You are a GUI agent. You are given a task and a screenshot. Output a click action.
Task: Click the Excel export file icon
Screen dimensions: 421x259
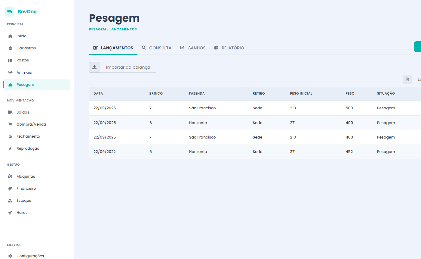(x=407, y=80)
